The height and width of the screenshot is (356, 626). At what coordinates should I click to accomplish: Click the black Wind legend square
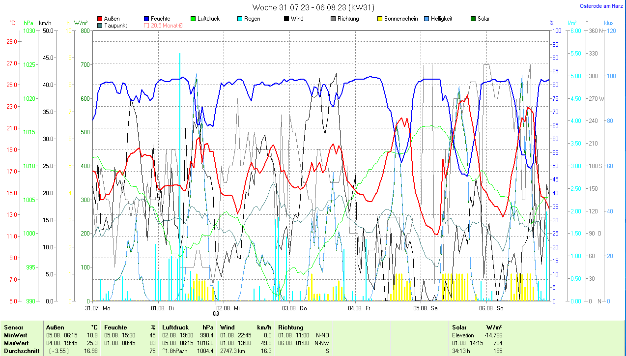(x=286, y=19)
